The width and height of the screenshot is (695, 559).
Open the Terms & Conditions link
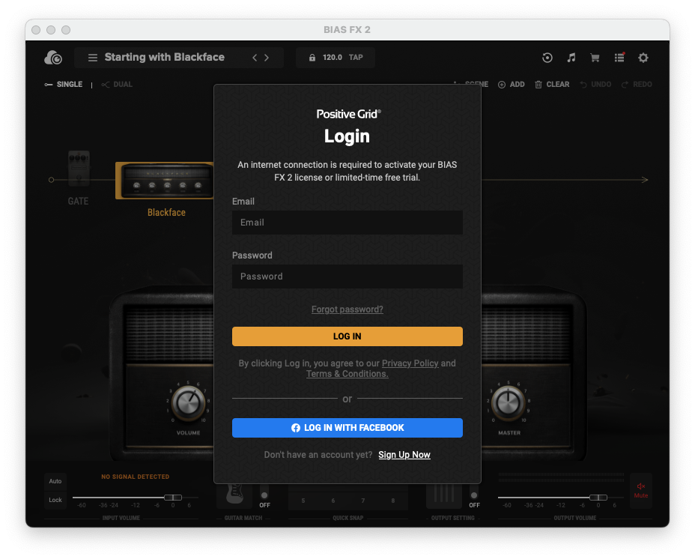(347, 374)
